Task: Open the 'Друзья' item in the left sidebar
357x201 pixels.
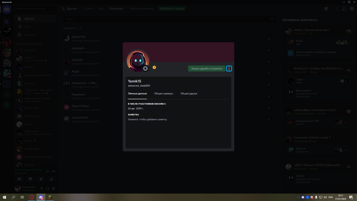Action: [36, 19]
